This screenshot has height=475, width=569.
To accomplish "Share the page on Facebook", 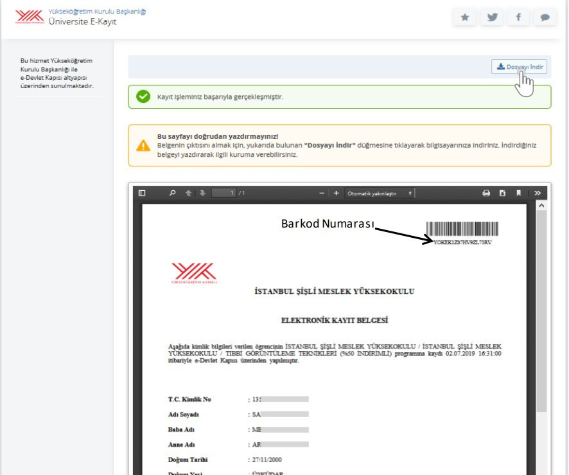I will tap(518, 17).
